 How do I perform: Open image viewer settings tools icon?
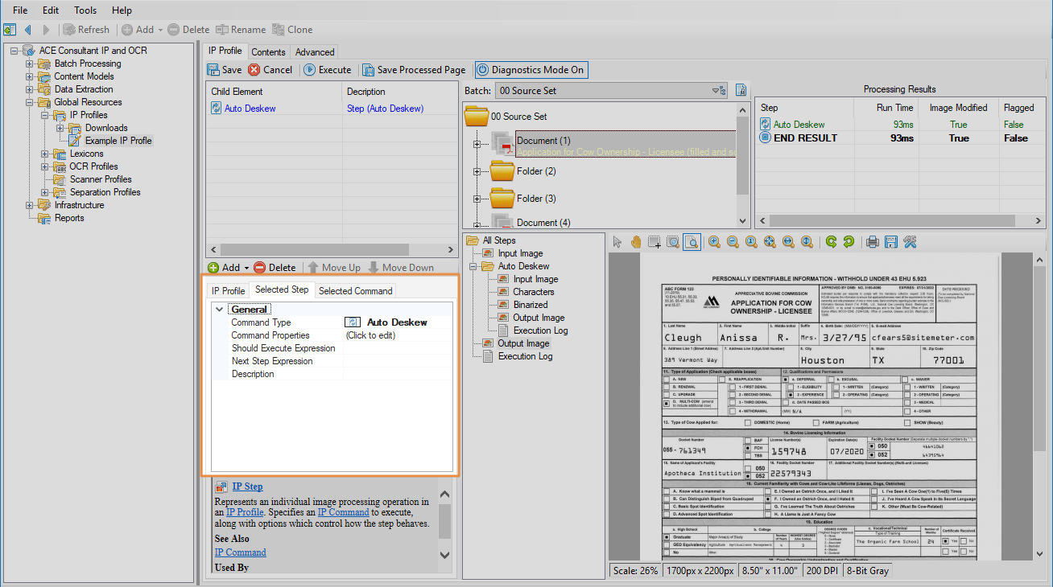click(910, 242)
